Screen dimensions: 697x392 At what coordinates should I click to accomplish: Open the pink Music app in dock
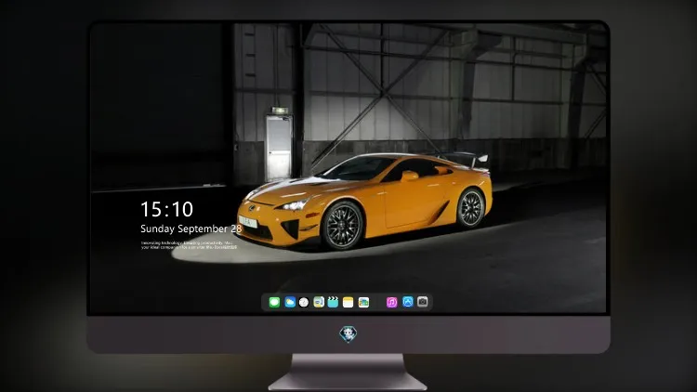pyautogui.click(x=391, y=302)
